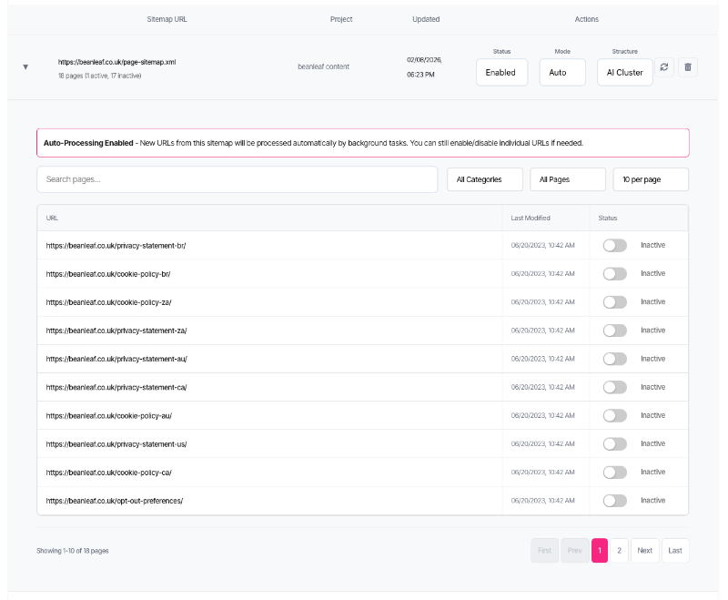This screenshot has height=600, width=728.
Task: Enable the privacy-statement-ca URL toggle
Action: (x=615, y=387)
